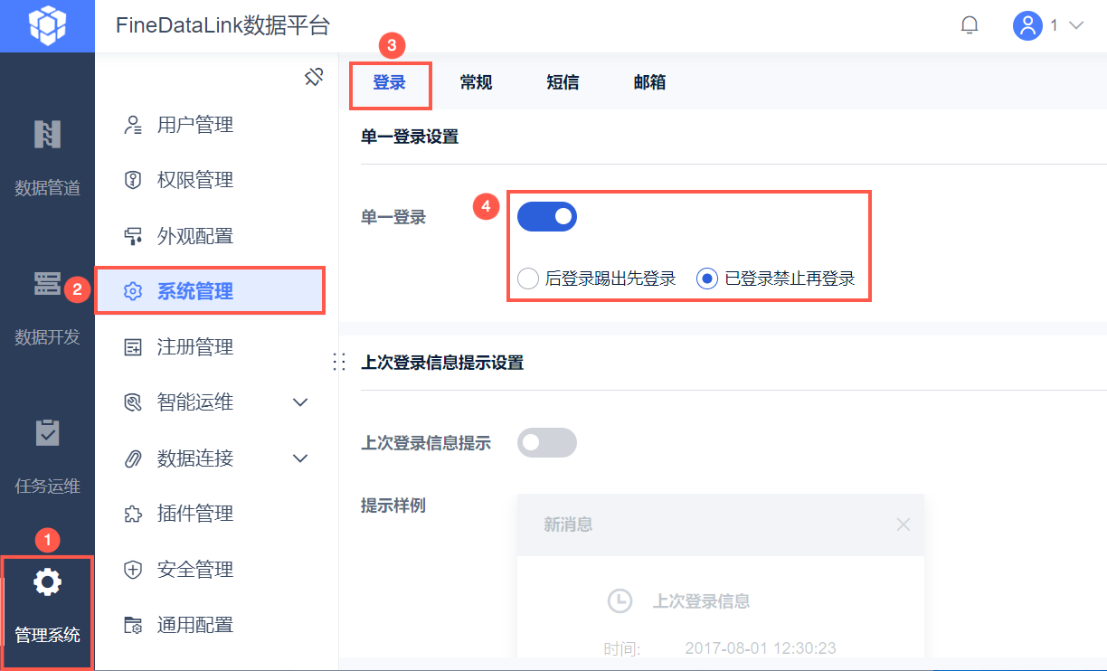The width and height of the screenshot is (1107, 671).
Task: Open the 数据管道 data pipeline module
Action: point(47,154)
